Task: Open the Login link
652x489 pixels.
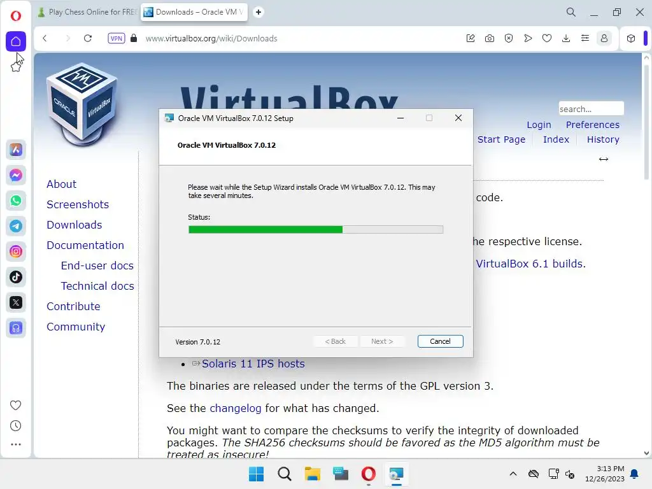Action: tap(539, 125)
